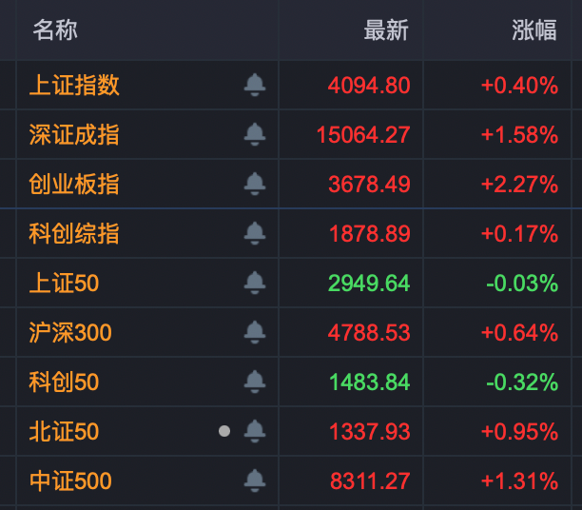Open the 上证指数 index row
Screen dimensions: 582x510
tap(74, 86)
